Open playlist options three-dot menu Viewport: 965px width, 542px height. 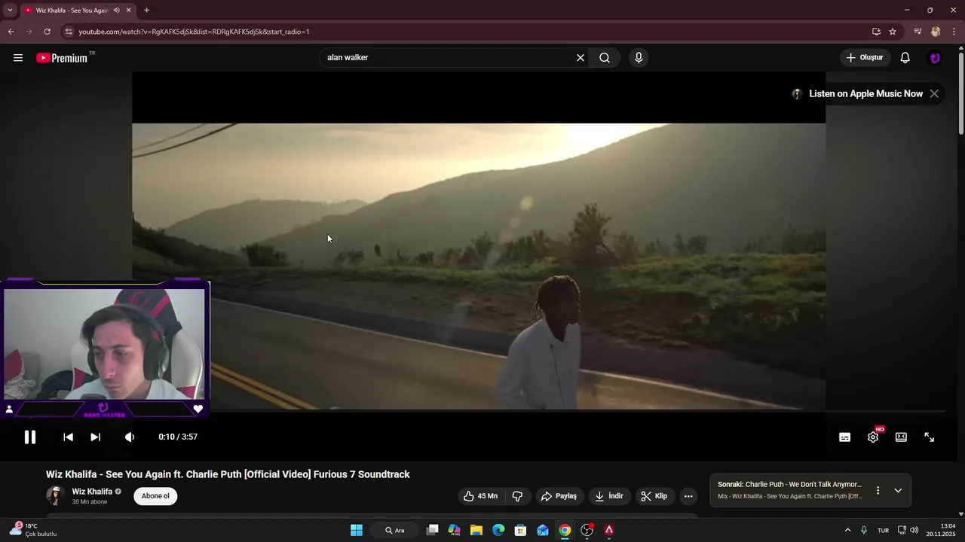click(878, 491)
